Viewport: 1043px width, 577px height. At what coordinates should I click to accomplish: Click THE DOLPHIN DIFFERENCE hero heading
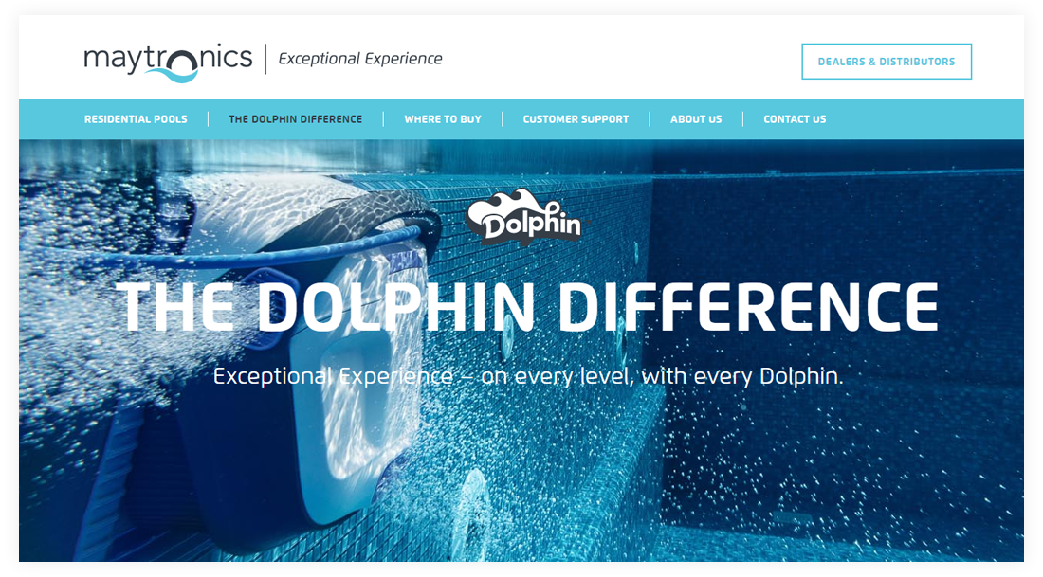pyautogui.click(x=527, y=306)
